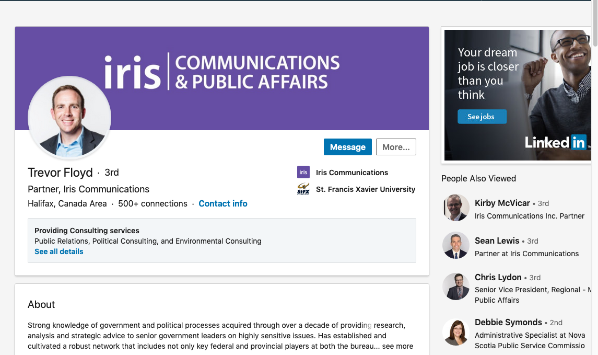Click Kirby McVicar's profile picture

(456, 208)
